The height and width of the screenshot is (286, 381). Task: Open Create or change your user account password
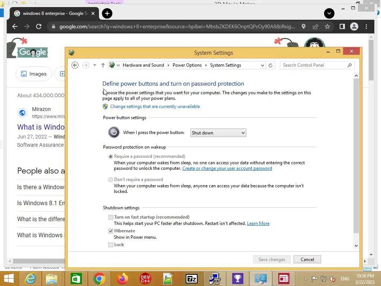click(227, 168)
